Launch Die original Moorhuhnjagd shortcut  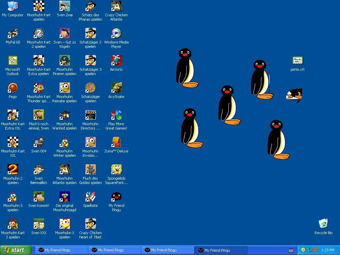coord(65,197)
